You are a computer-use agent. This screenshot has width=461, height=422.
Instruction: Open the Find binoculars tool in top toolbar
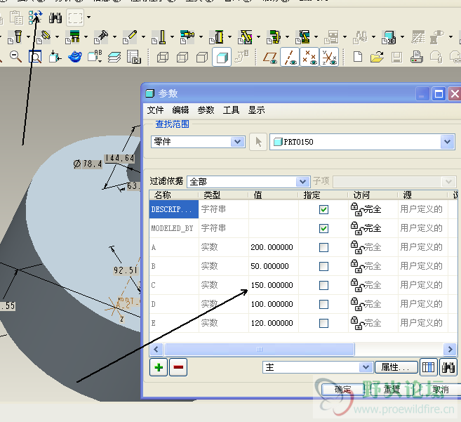(55, 18)
